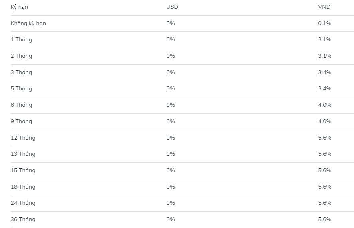Click the 1 Tháng term label
Screen dimensions: 354x228
pyautogui.click(x=21, y=40)
